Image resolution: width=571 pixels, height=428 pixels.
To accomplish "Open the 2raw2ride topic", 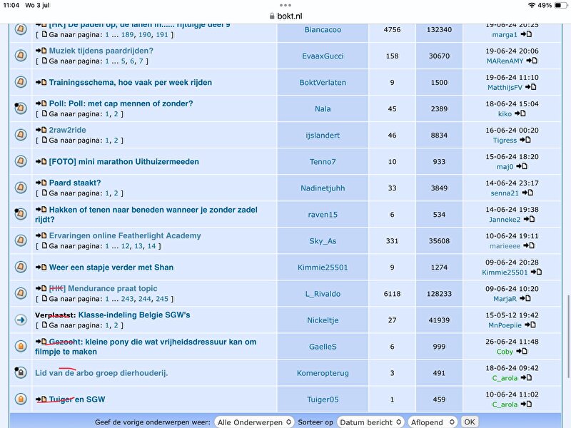I will click(67, 130).
